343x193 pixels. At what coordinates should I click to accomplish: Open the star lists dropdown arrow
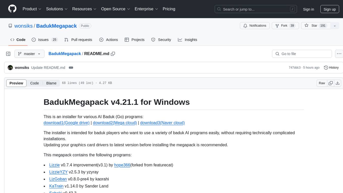(x=335, y=26)
